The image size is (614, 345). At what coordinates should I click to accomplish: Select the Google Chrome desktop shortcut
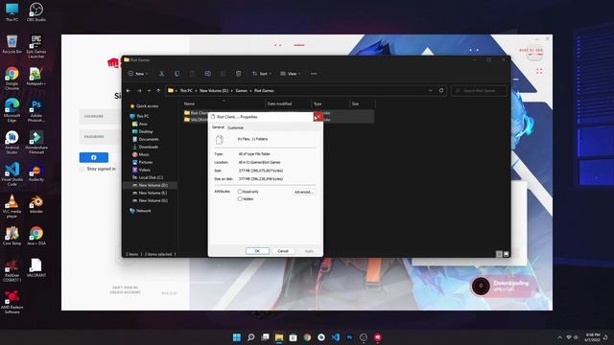(12, 79)
